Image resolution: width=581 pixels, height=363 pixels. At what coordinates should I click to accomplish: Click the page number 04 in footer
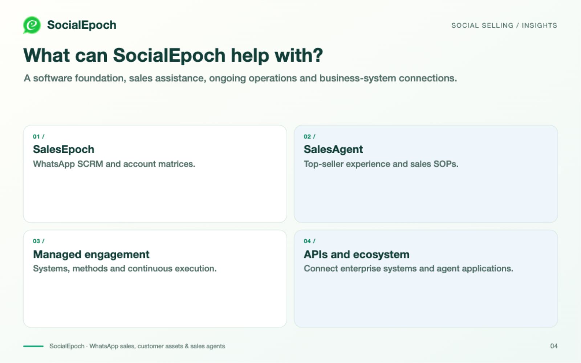[x=554, y=346]
